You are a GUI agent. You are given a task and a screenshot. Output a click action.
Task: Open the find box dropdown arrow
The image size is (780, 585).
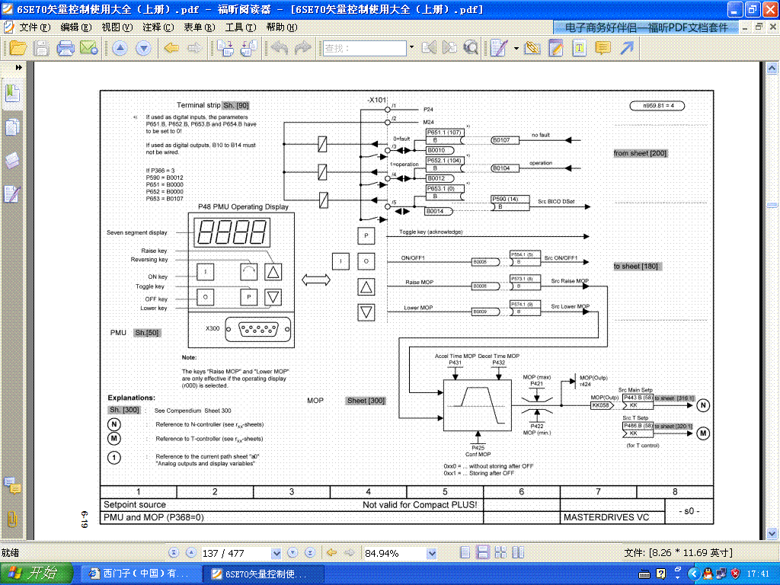(x=411, y=48)
